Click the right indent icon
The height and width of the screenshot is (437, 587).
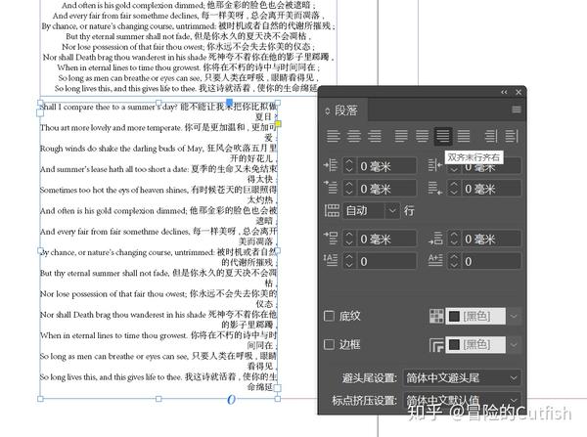coord(435,165)
